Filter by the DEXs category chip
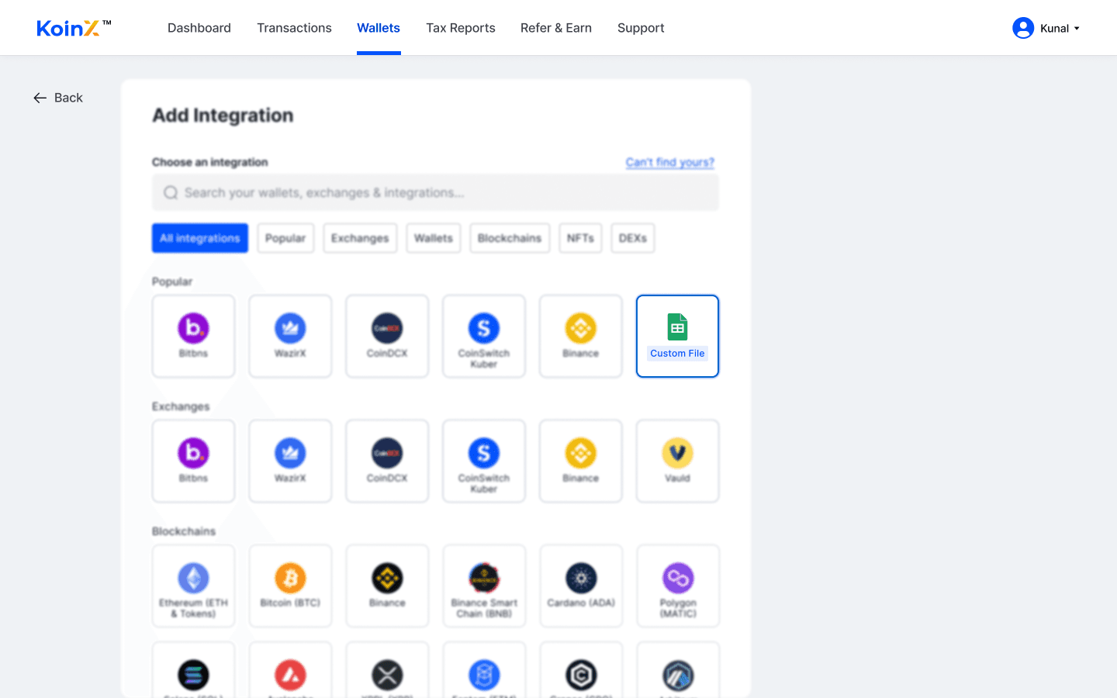 (633, 238)
